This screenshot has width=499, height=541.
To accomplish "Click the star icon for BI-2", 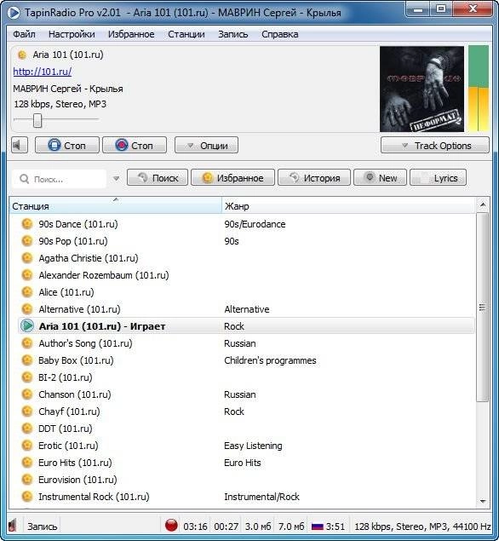I will (x=27, y=377).
